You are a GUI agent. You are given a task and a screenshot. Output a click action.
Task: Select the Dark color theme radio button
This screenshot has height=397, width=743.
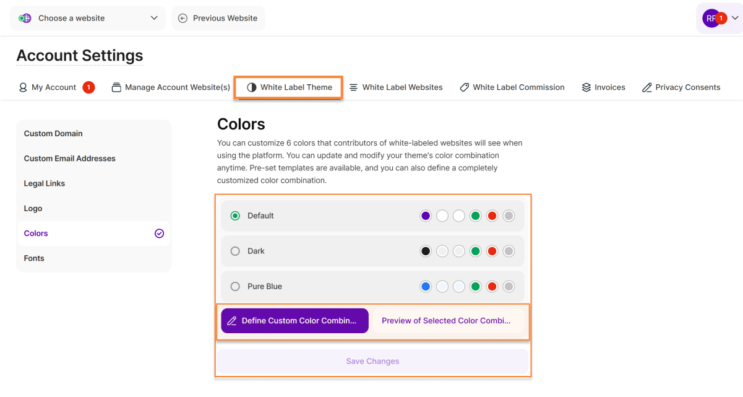click(x=235, y=251)
